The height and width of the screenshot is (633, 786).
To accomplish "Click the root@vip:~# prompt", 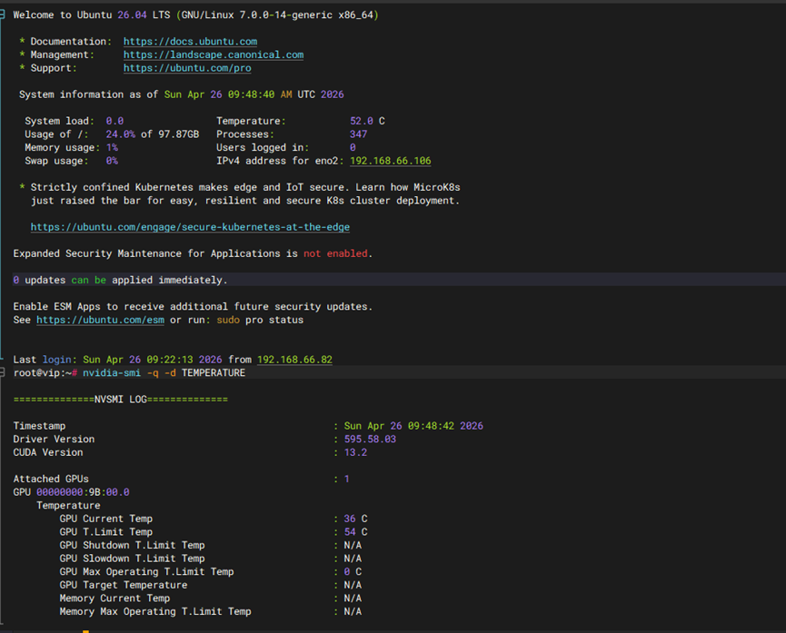I will click(x=45, y=373).
